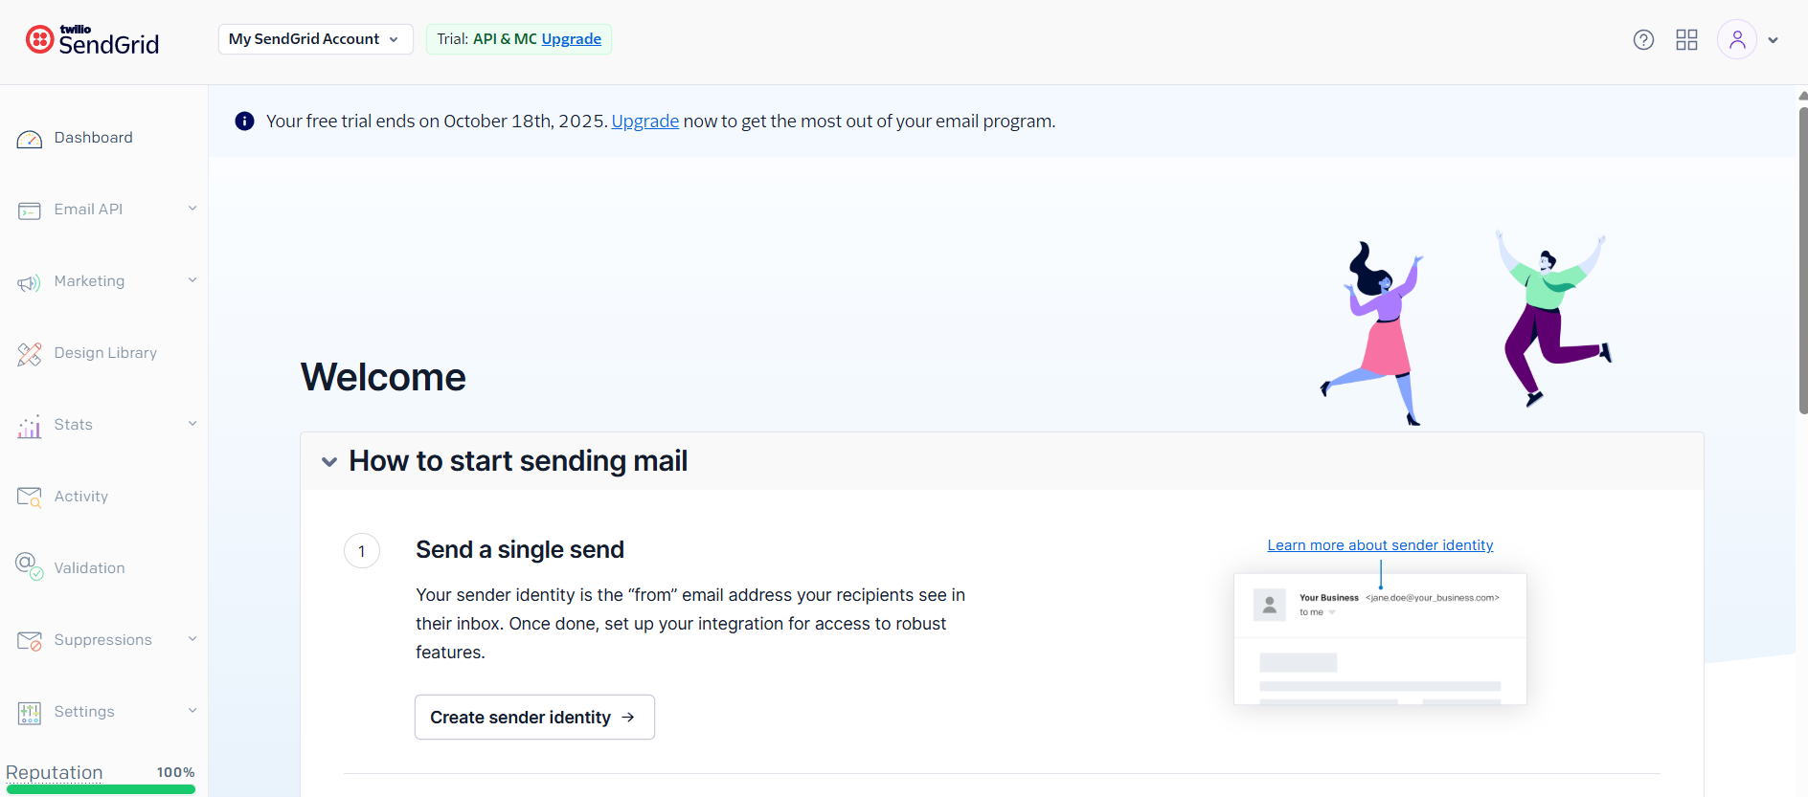Expand the Stats menu item
Viewport: 1808px width, 797px height.
pos(103,425)
